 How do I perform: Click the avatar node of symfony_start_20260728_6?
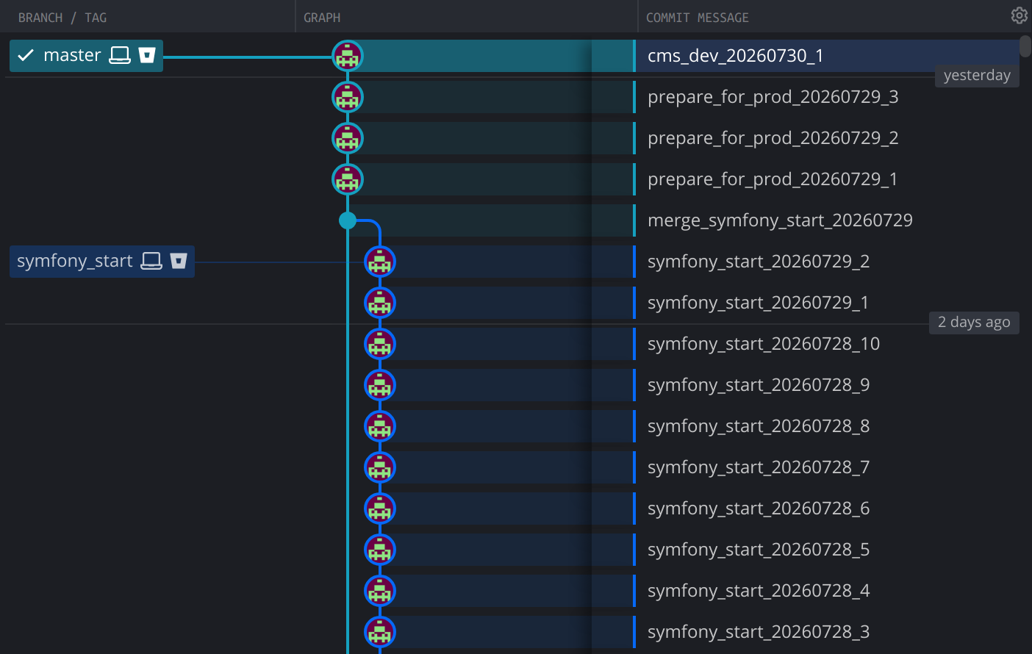tap(380, 509)
